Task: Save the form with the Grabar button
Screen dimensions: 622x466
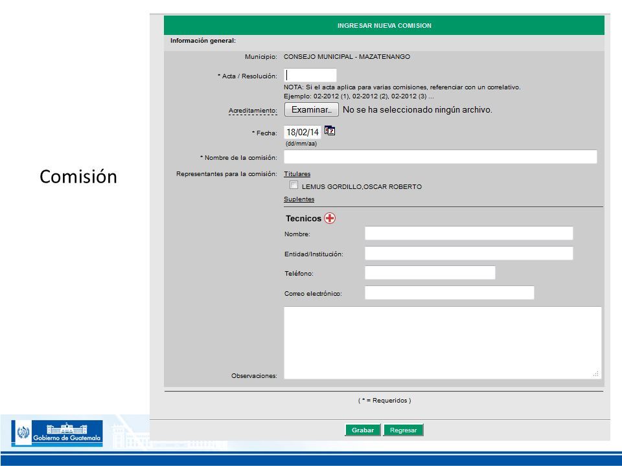Action: tap(363, 430)
